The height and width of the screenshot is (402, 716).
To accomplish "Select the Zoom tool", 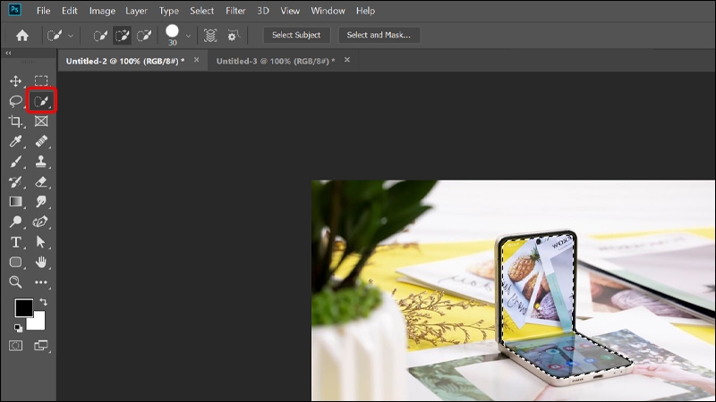I will [x=15, y=282].
